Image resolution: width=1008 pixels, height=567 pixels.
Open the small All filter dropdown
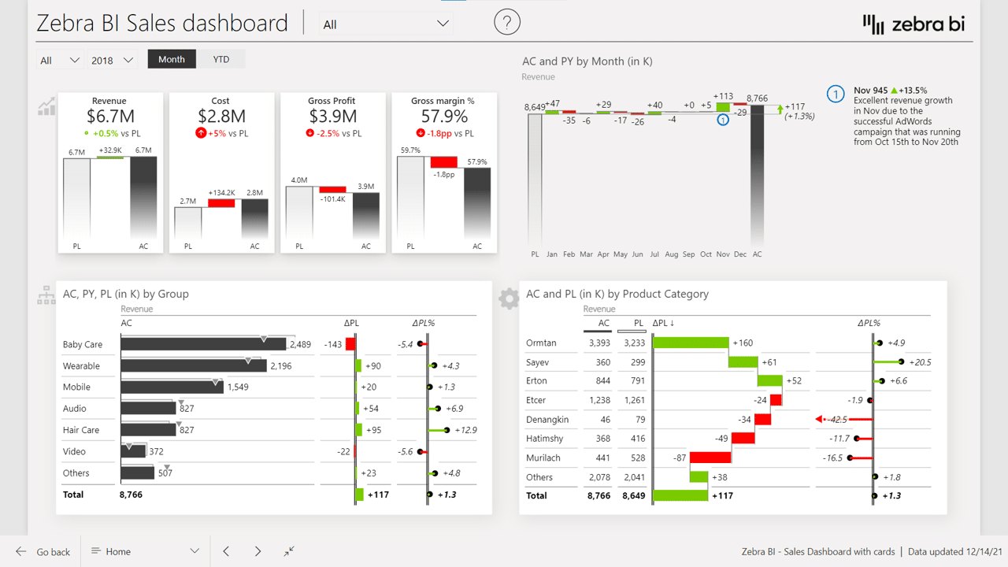60,60
